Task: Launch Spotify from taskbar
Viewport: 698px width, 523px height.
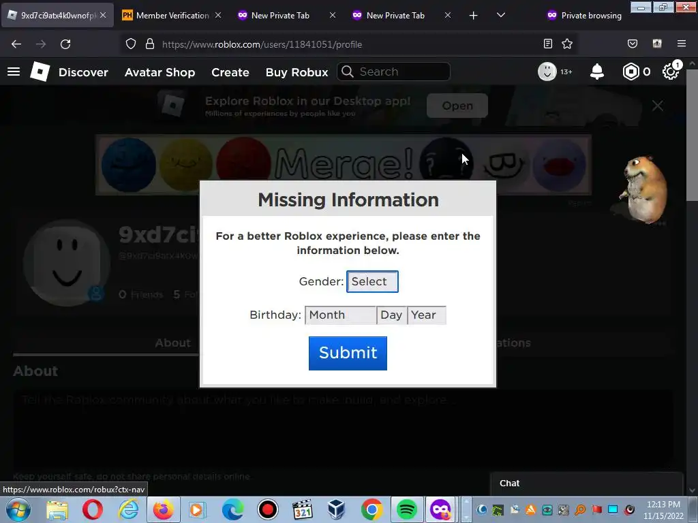Action: click(406, 509)
